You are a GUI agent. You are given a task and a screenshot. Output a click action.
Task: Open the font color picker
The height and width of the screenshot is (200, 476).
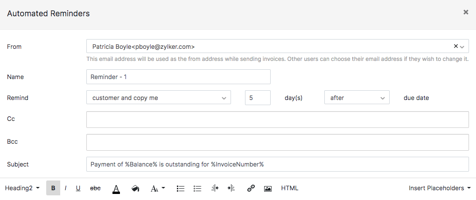coord(116,188)
